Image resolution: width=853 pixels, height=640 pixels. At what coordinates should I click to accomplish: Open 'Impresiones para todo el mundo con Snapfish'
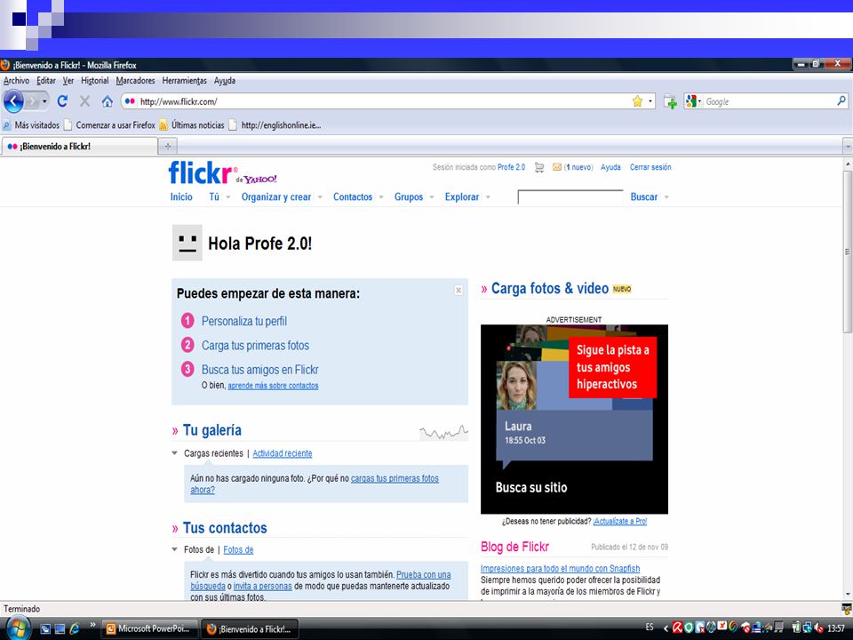(560, 568)
